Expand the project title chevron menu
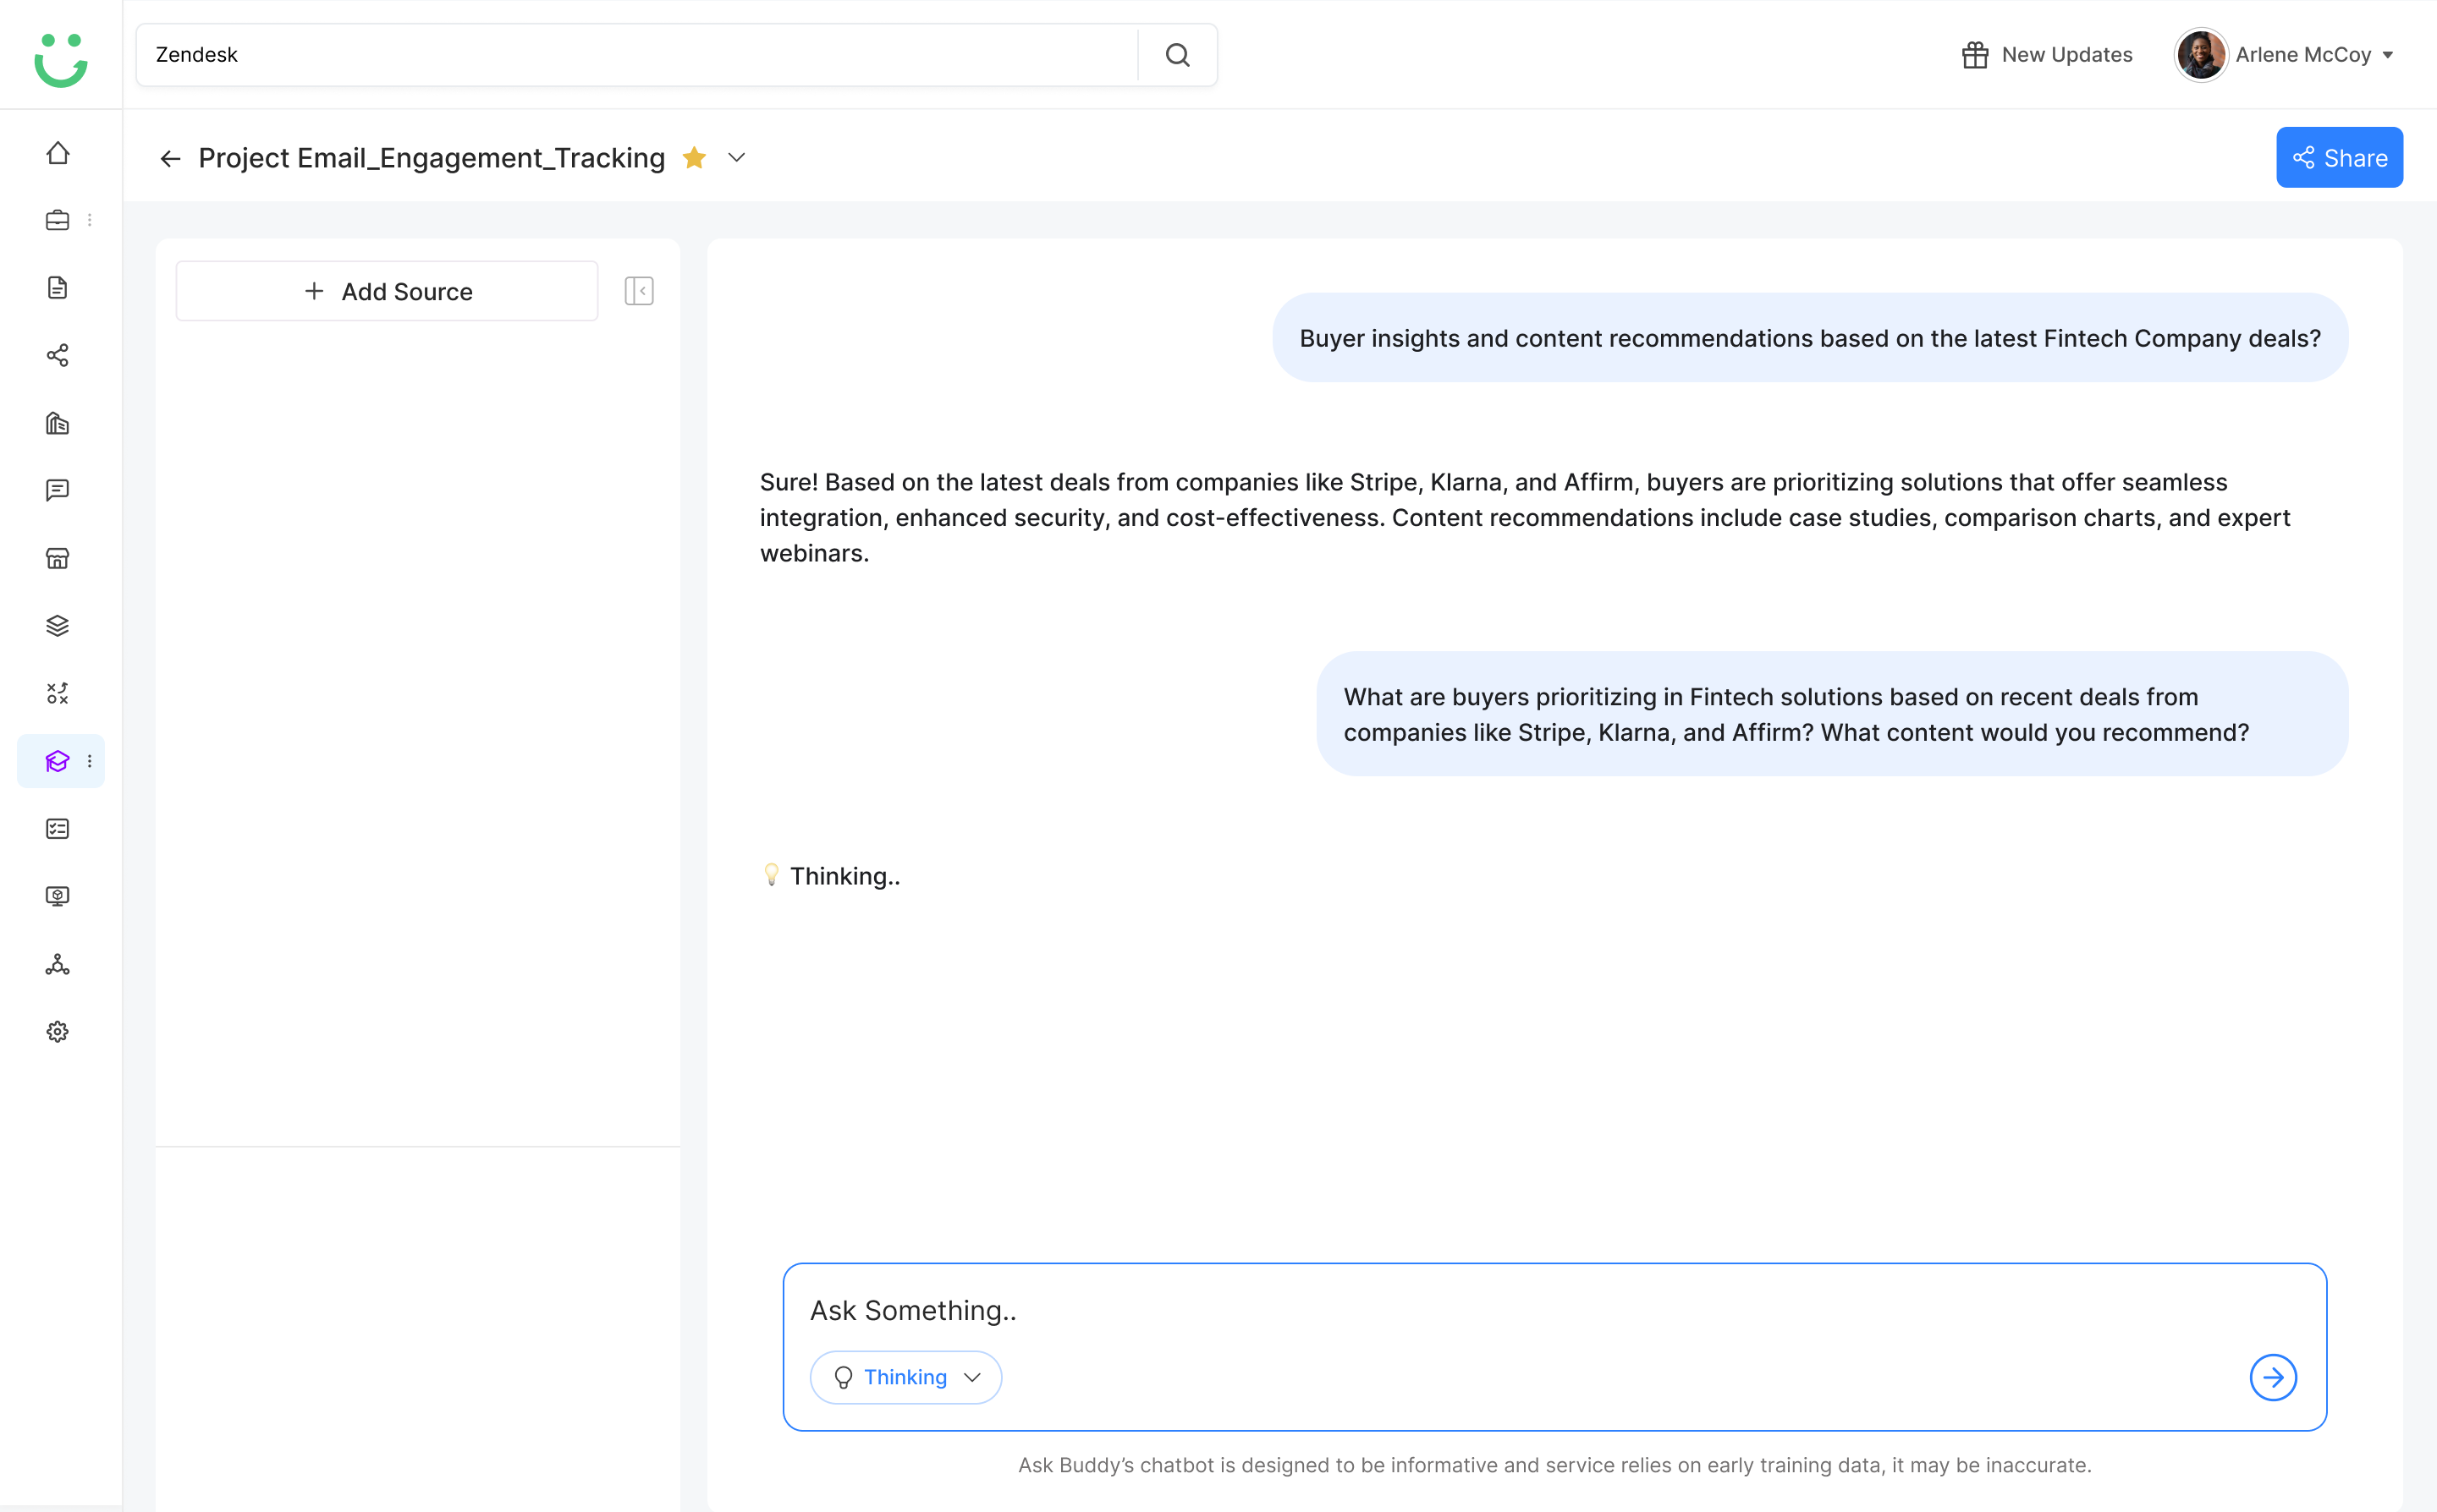Viewport: 2437px width, 1512px height. pos(736,158)
